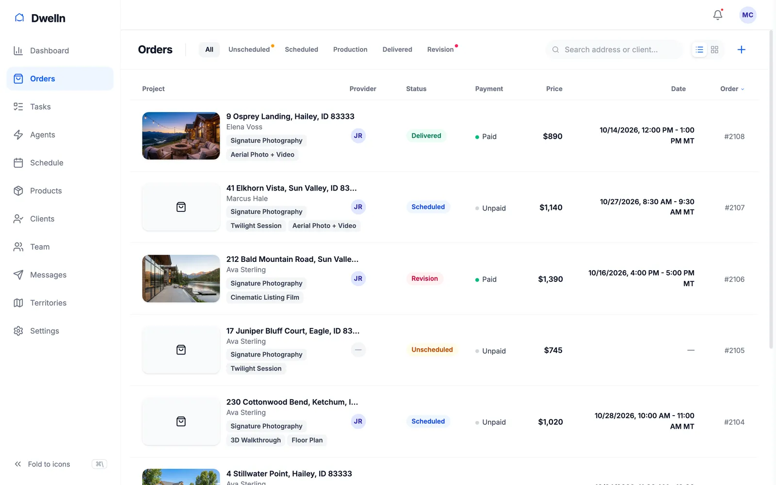Select the Cinematic Listing Film tag

[x=265, y=297]
